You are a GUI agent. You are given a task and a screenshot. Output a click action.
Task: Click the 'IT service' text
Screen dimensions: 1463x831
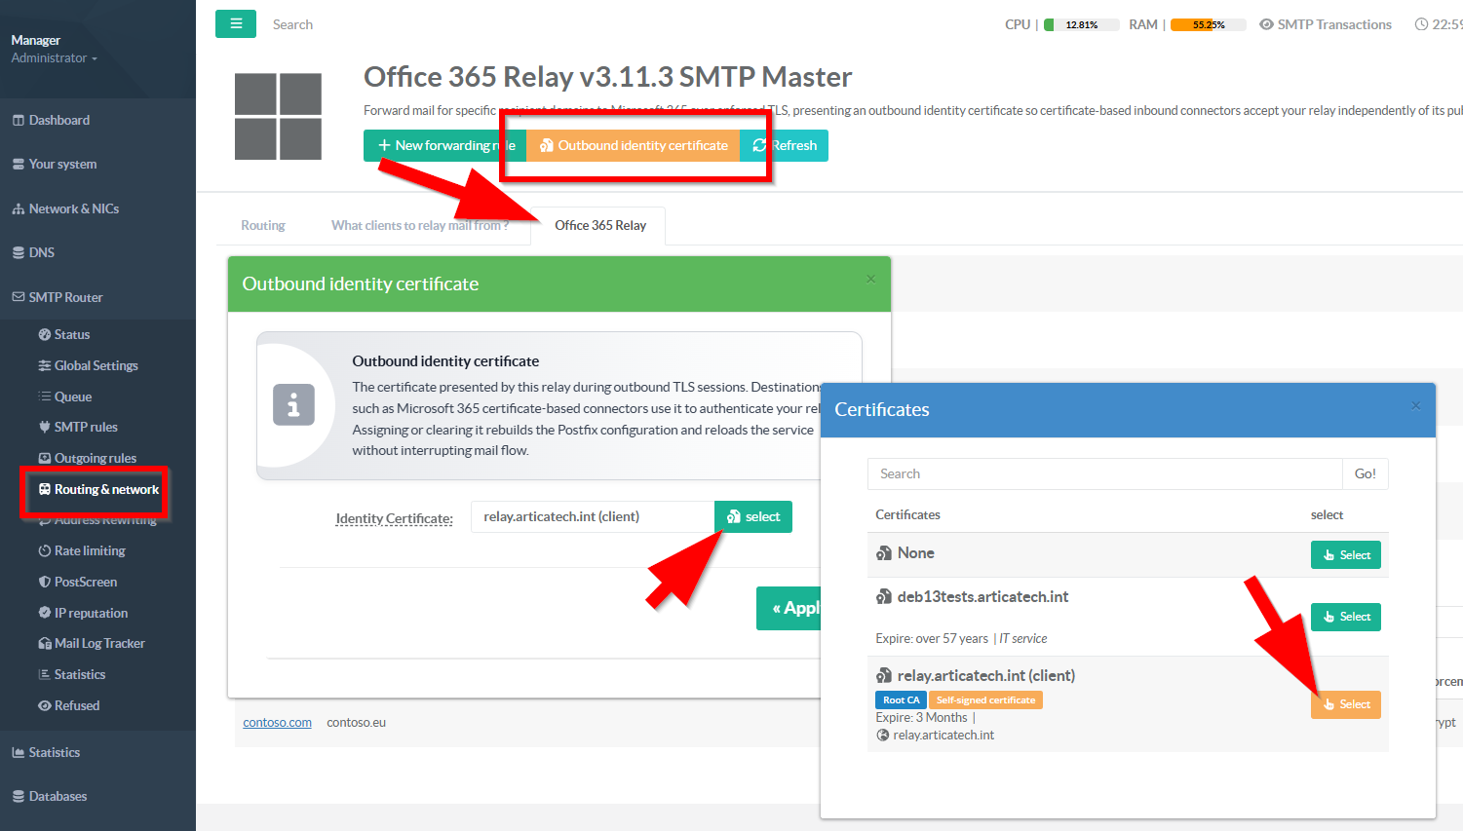(1023, 639)
